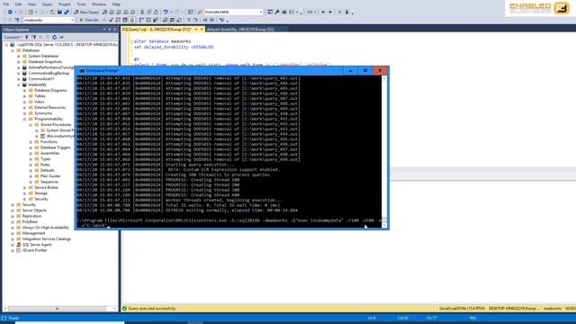576x324 pixels.
Task: Click the Execute button
Action: click(89, 20)
